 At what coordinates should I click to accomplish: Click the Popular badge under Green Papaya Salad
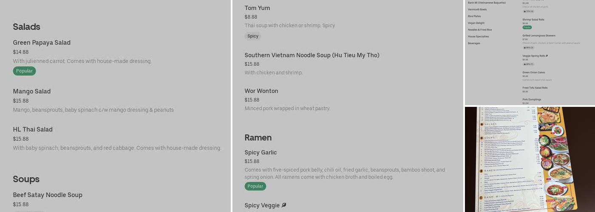coord(24,71)
